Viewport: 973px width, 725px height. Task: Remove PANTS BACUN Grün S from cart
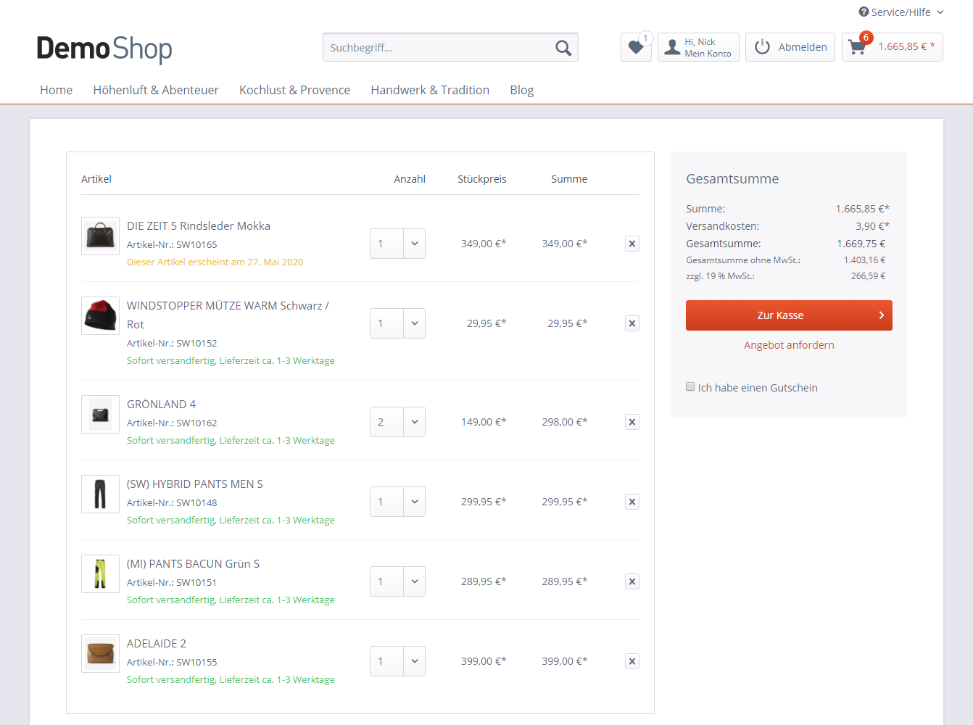[632, 581]
